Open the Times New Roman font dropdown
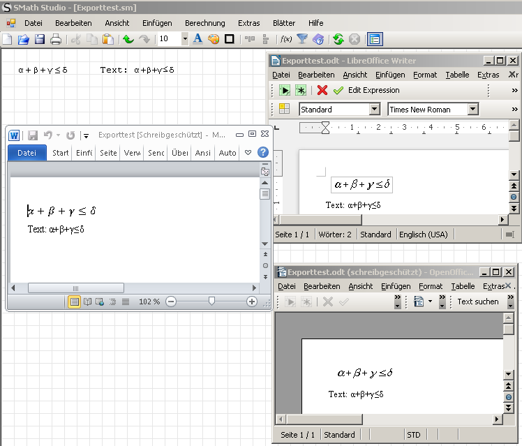 [473, 109]
